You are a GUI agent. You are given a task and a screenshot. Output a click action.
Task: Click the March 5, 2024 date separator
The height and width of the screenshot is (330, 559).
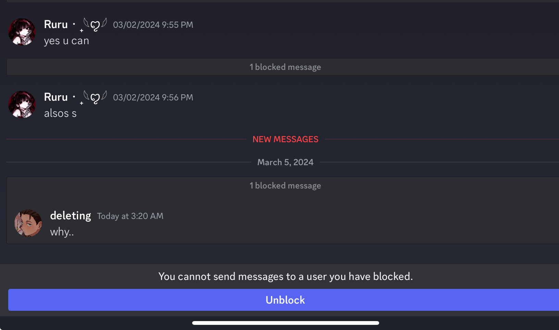point(285,162)
